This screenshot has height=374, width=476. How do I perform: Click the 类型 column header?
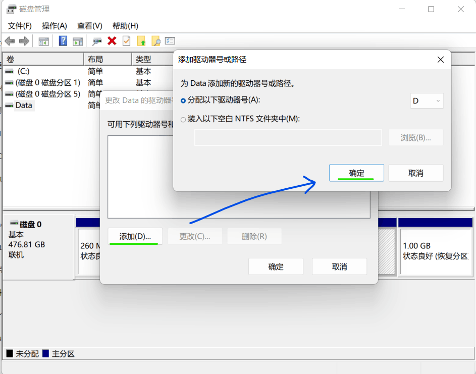pos(153,59)
